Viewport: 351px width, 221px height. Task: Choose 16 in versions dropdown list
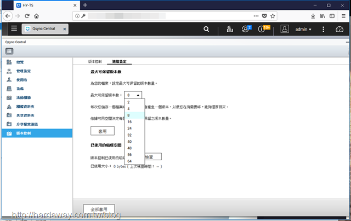pos(134,121)
